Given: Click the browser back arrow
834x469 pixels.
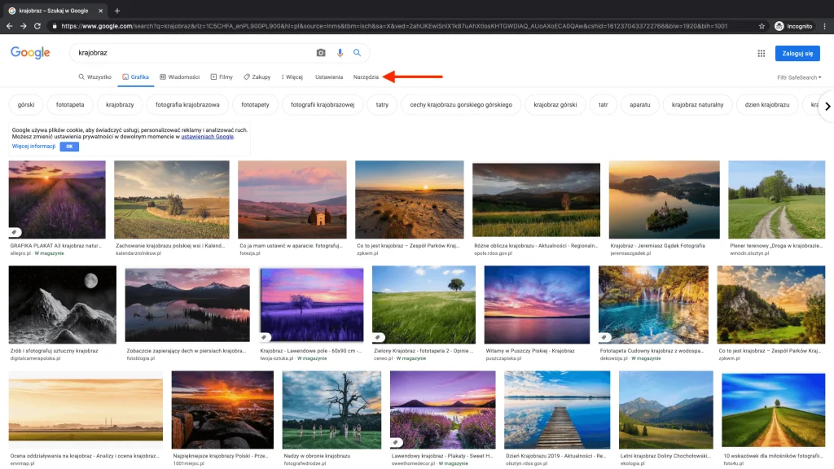Looking at the screenshot, I should point(9,25).
